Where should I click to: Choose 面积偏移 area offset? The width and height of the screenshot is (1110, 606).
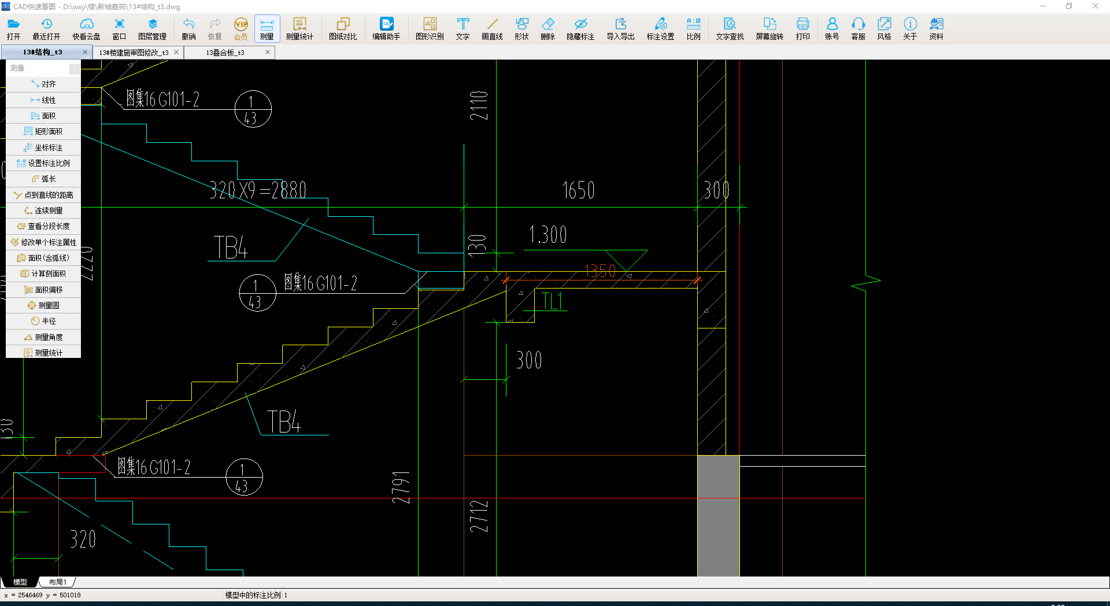43,290
